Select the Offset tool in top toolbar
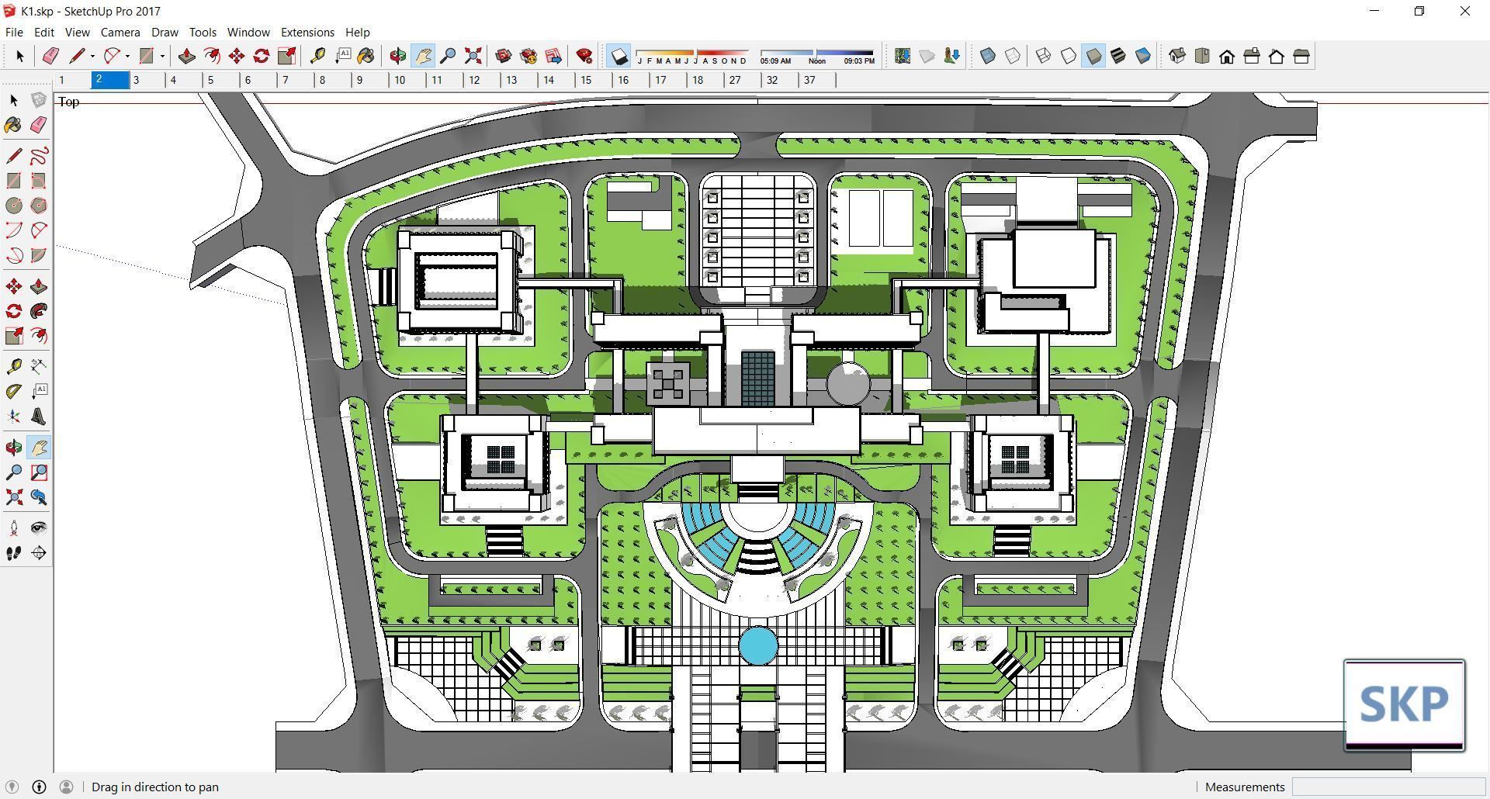 212,56
